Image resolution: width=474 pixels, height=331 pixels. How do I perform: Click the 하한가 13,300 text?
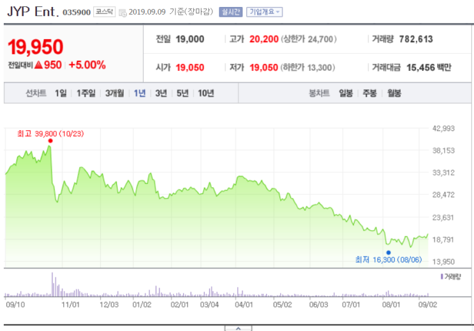tap(307, 67)
